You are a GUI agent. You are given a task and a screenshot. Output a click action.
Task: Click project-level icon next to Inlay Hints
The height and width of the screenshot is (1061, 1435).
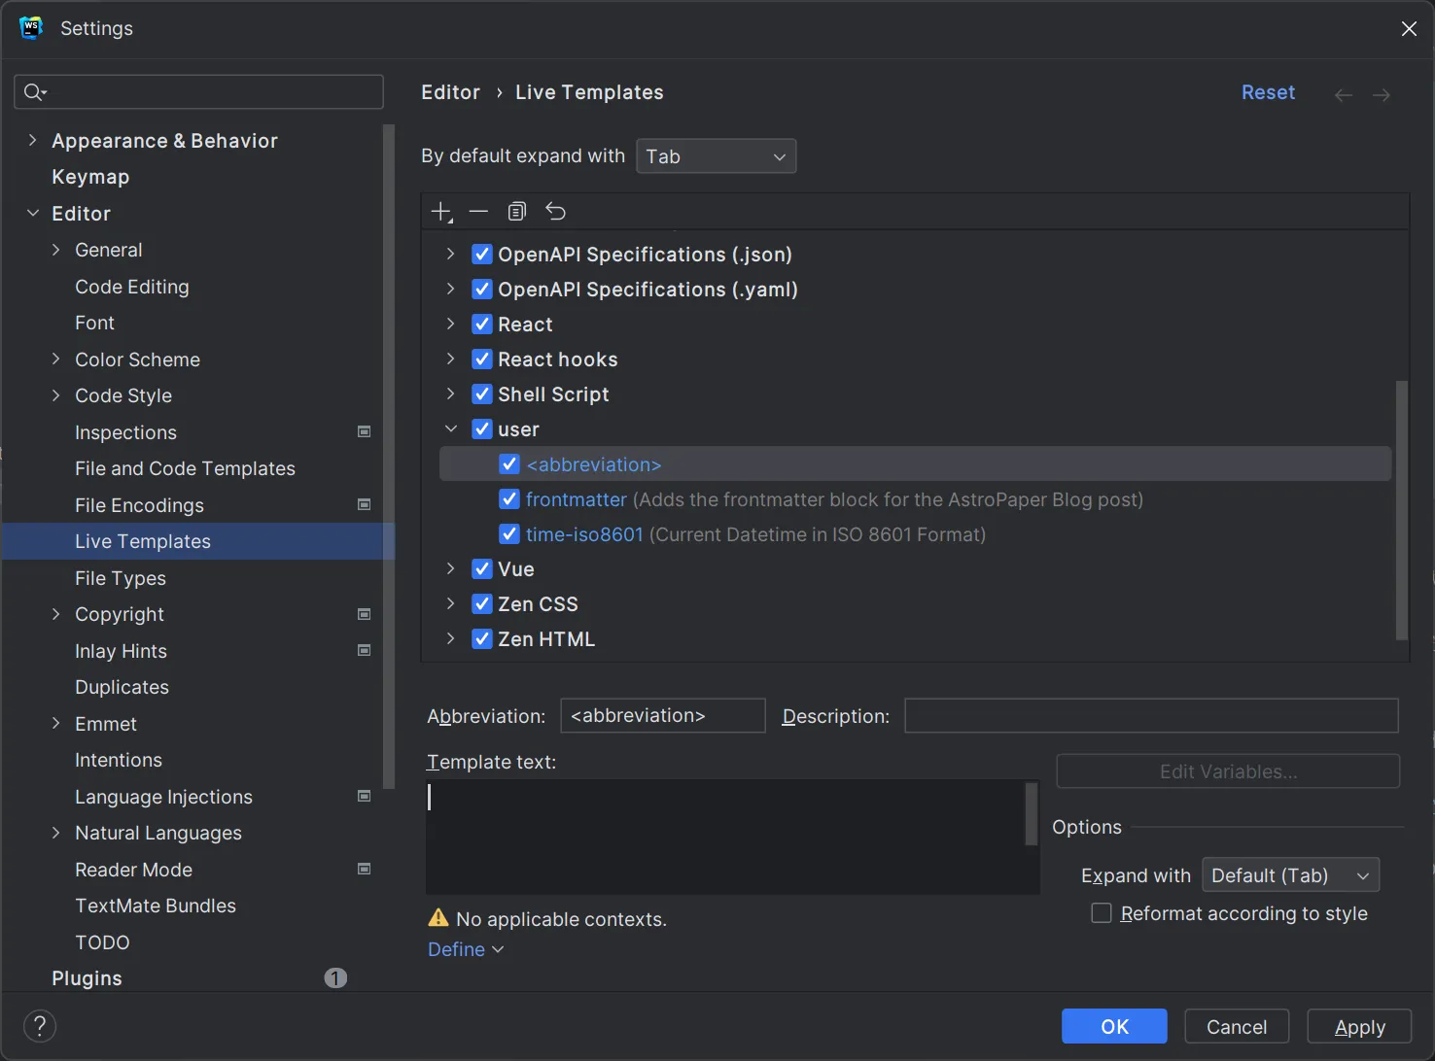(365, 650)
